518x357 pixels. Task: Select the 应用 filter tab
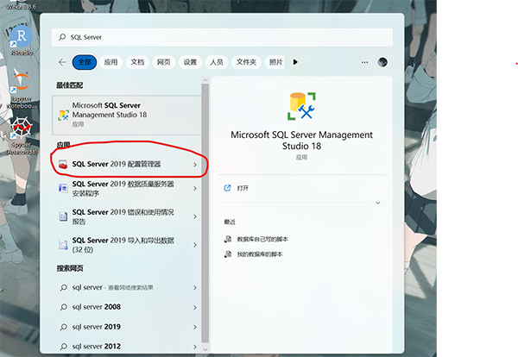tap(111, 62)
